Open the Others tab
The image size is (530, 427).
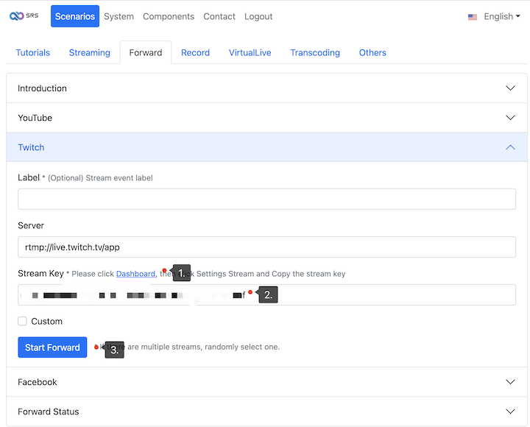click(372, 52)
